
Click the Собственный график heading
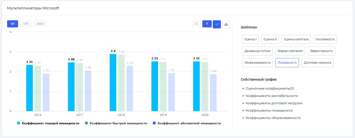pos(259,79)
